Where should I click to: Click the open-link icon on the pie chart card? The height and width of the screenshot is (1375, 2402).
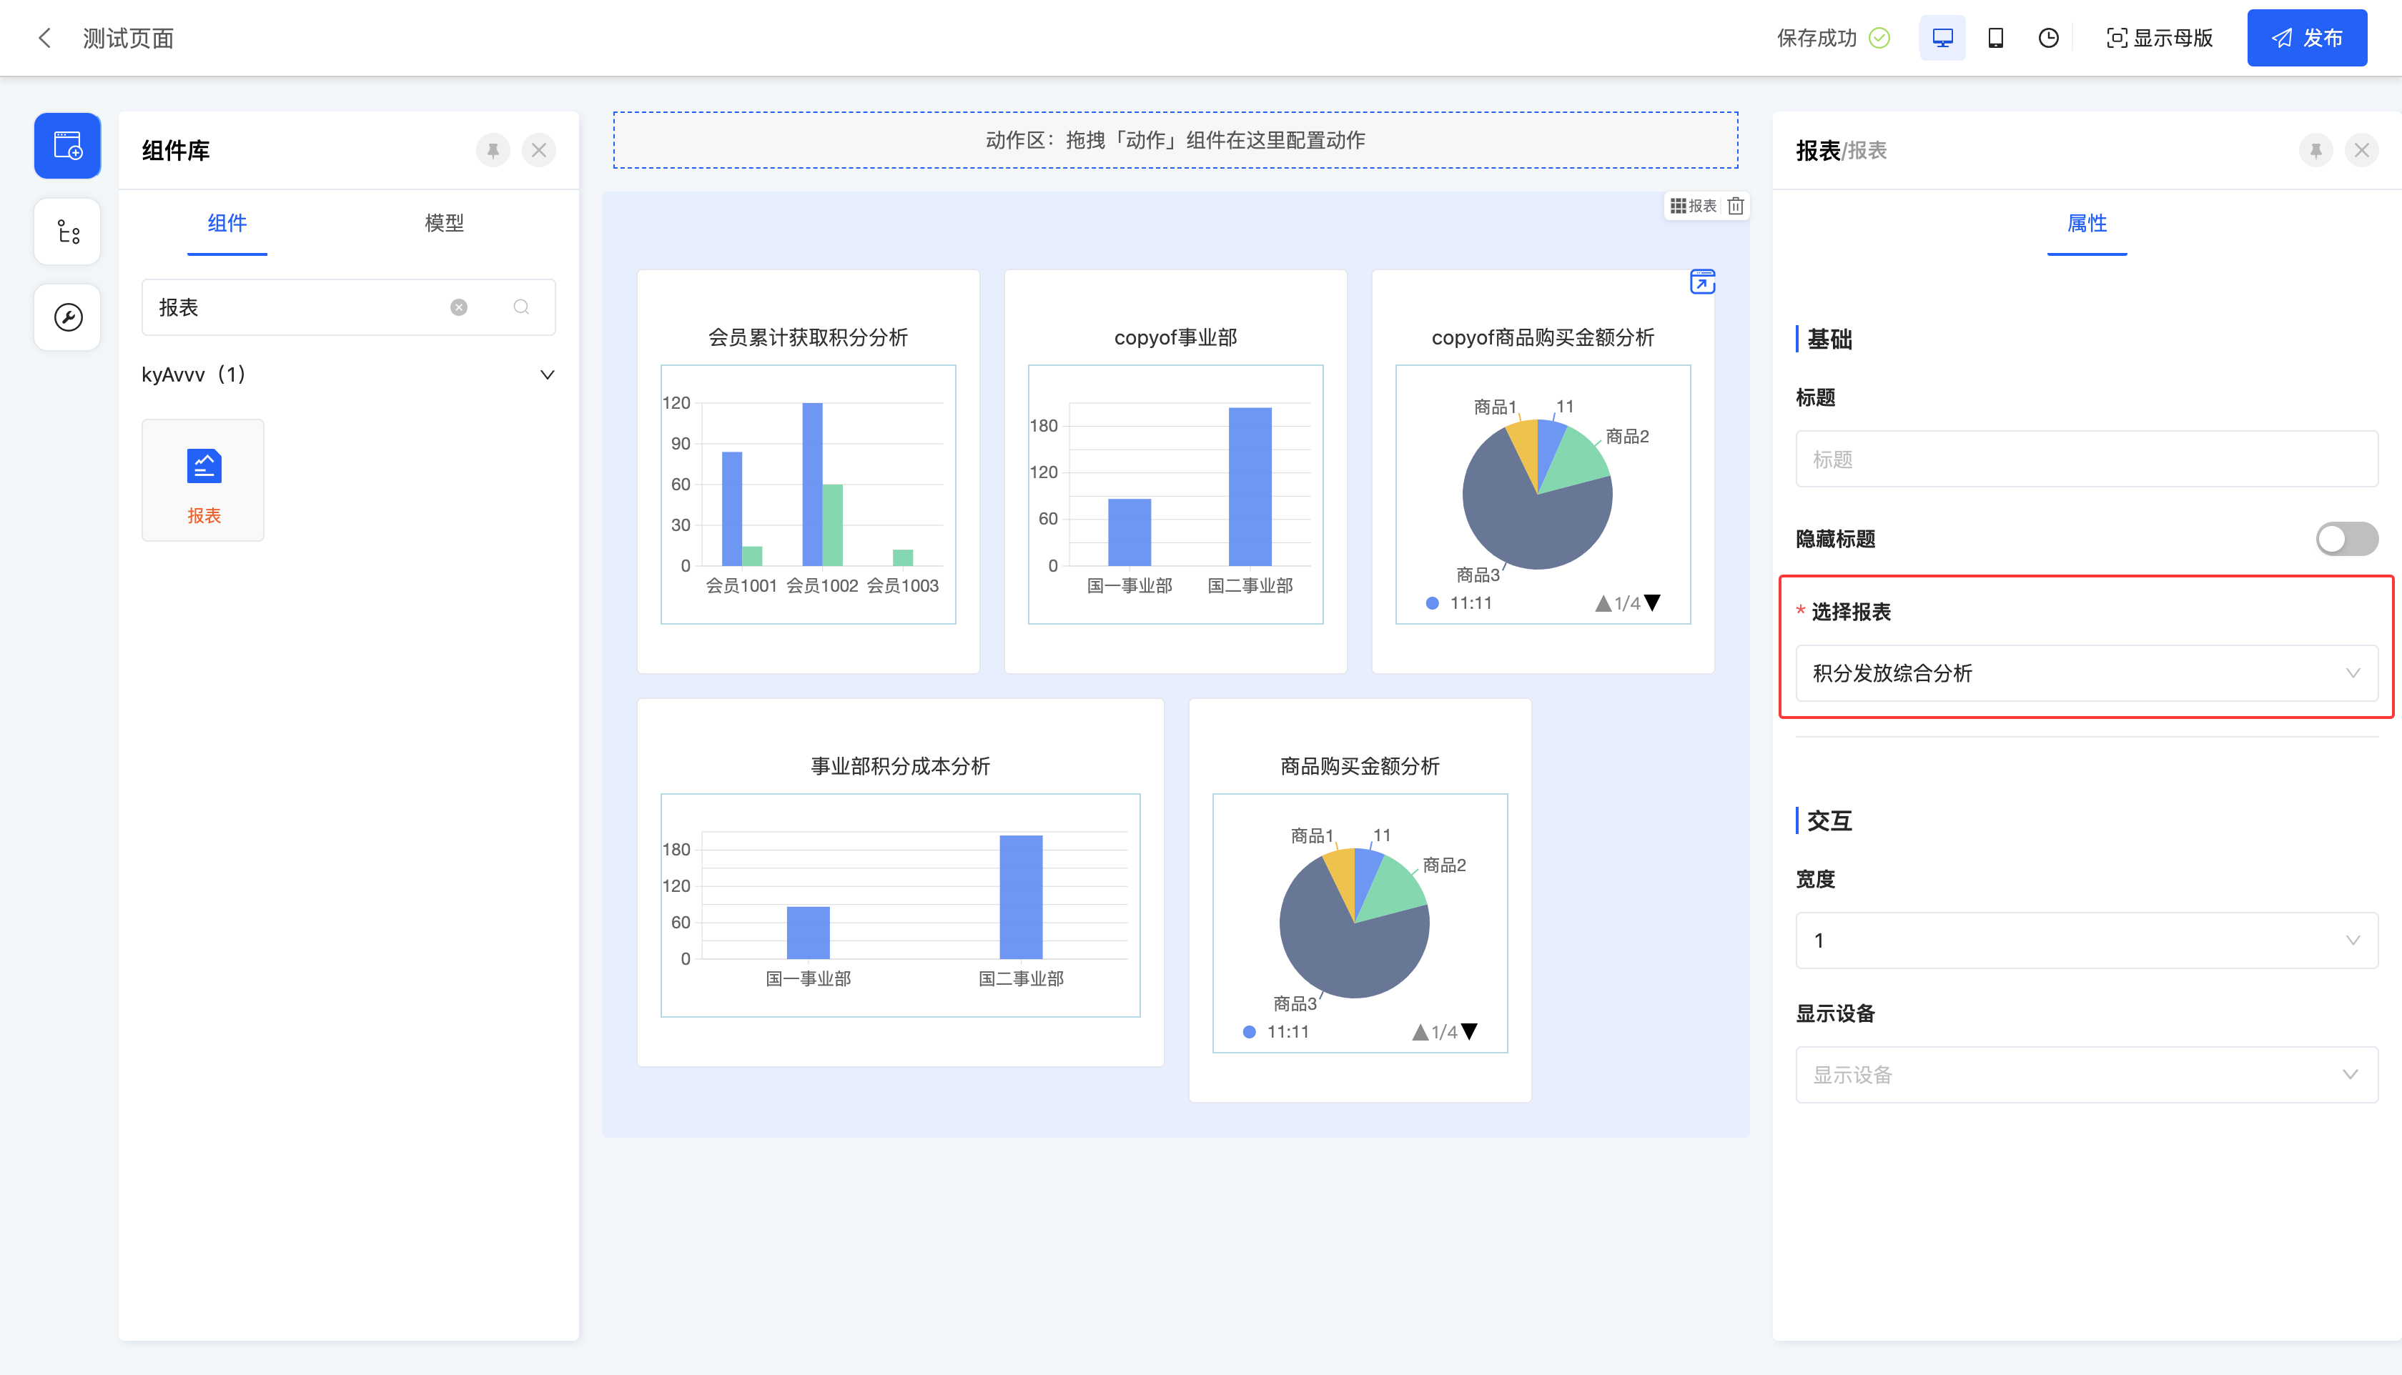pyautogui.click(x=1702, y=282)
